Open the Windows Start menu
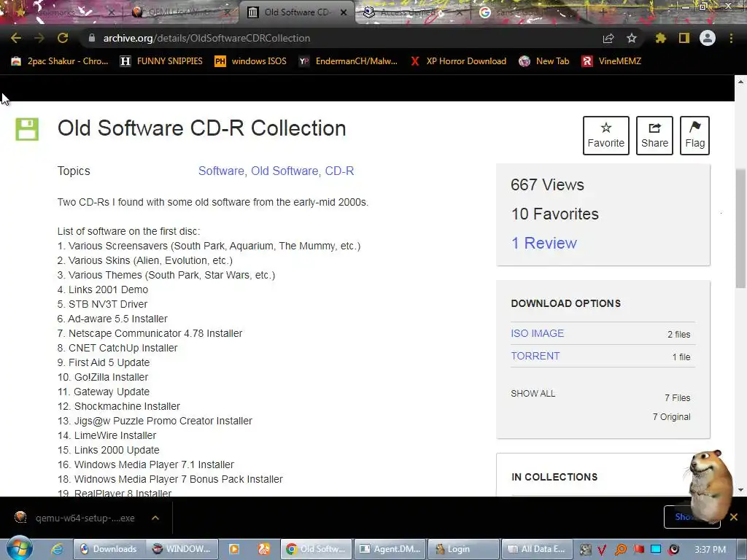Image resolution: width=747 pixels, height=560 pixels. [19, 548]
